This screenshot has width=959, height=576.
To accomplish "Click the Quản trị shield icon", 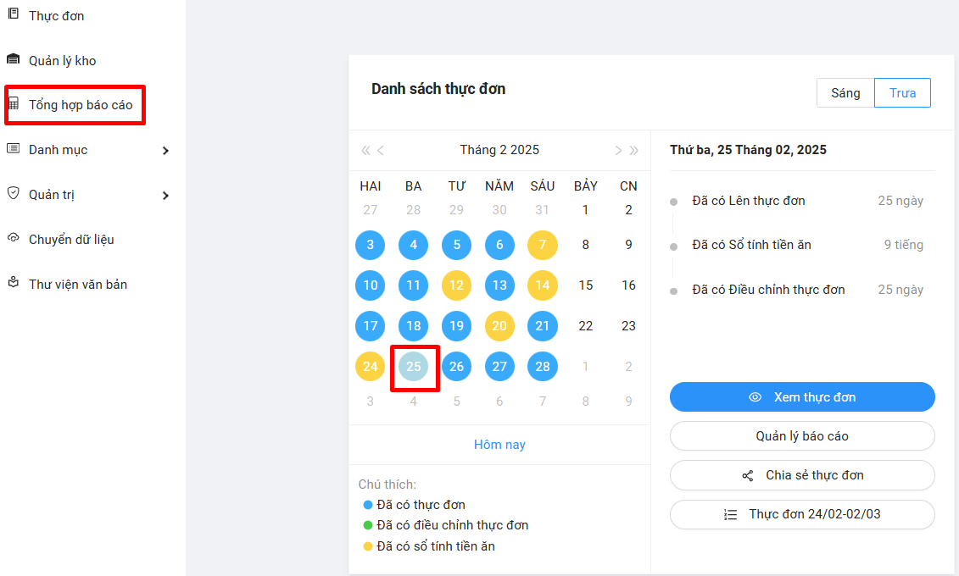I will tap(13, 194).
